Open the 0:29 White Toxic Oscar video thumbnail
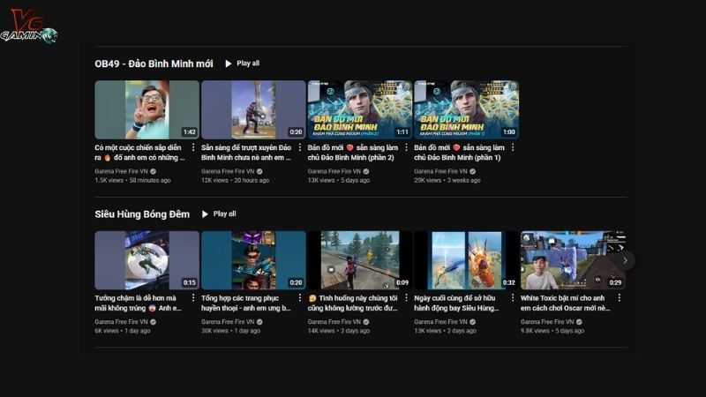The width and height of the screenshot is (706, 397). pos(573,260)
